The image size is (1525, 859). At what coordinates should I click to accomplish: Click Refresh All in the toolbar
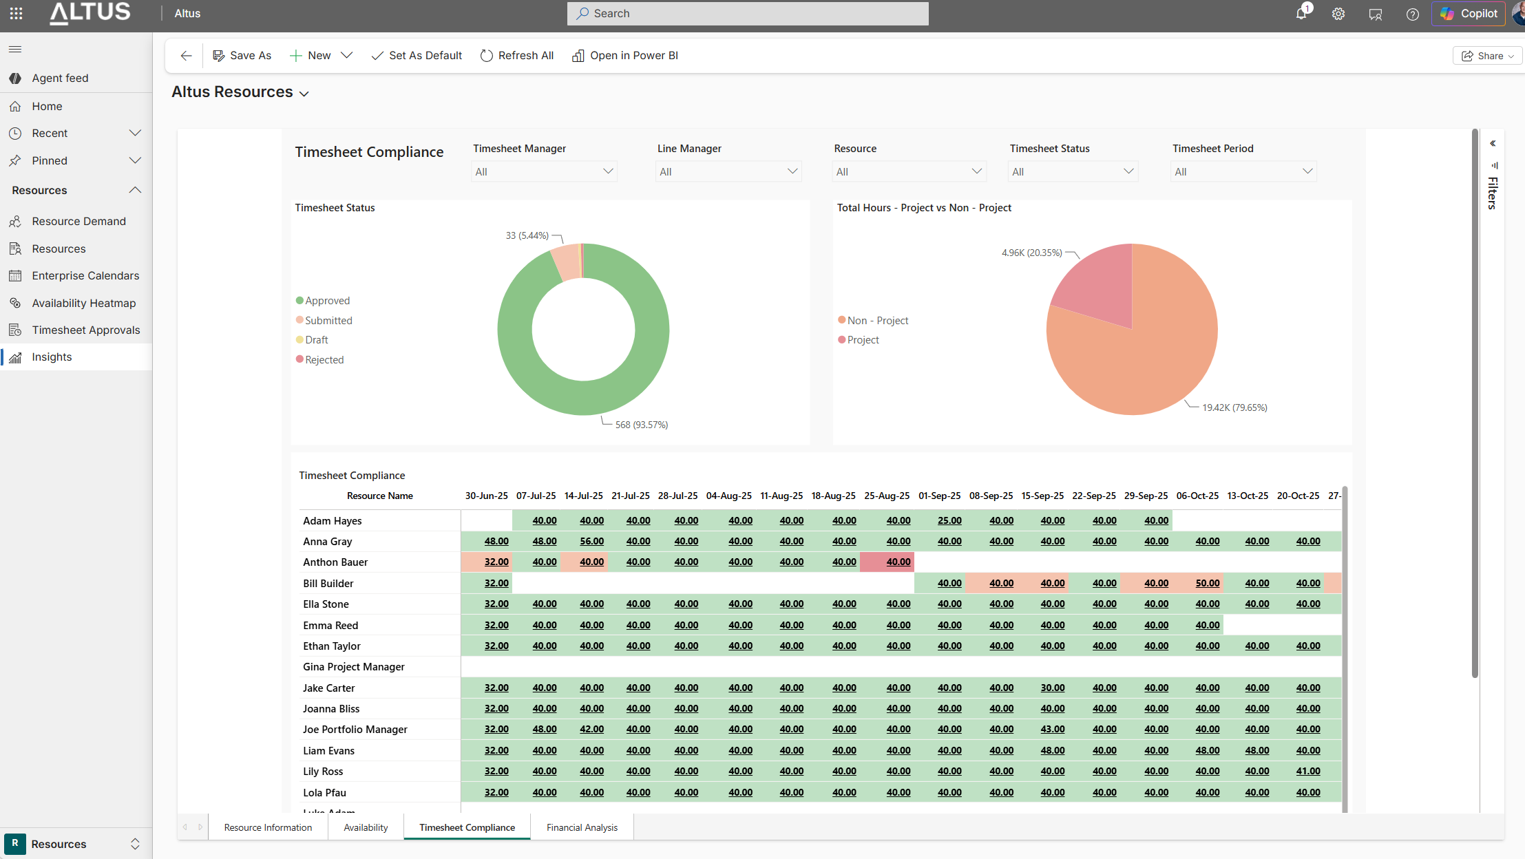(516, 56)
